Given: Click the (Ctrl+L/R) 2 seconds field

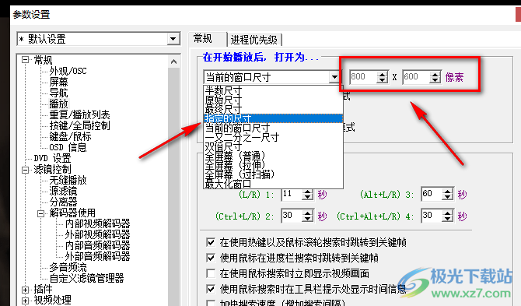Looking at the screenshot, I should tap(292, 216).
